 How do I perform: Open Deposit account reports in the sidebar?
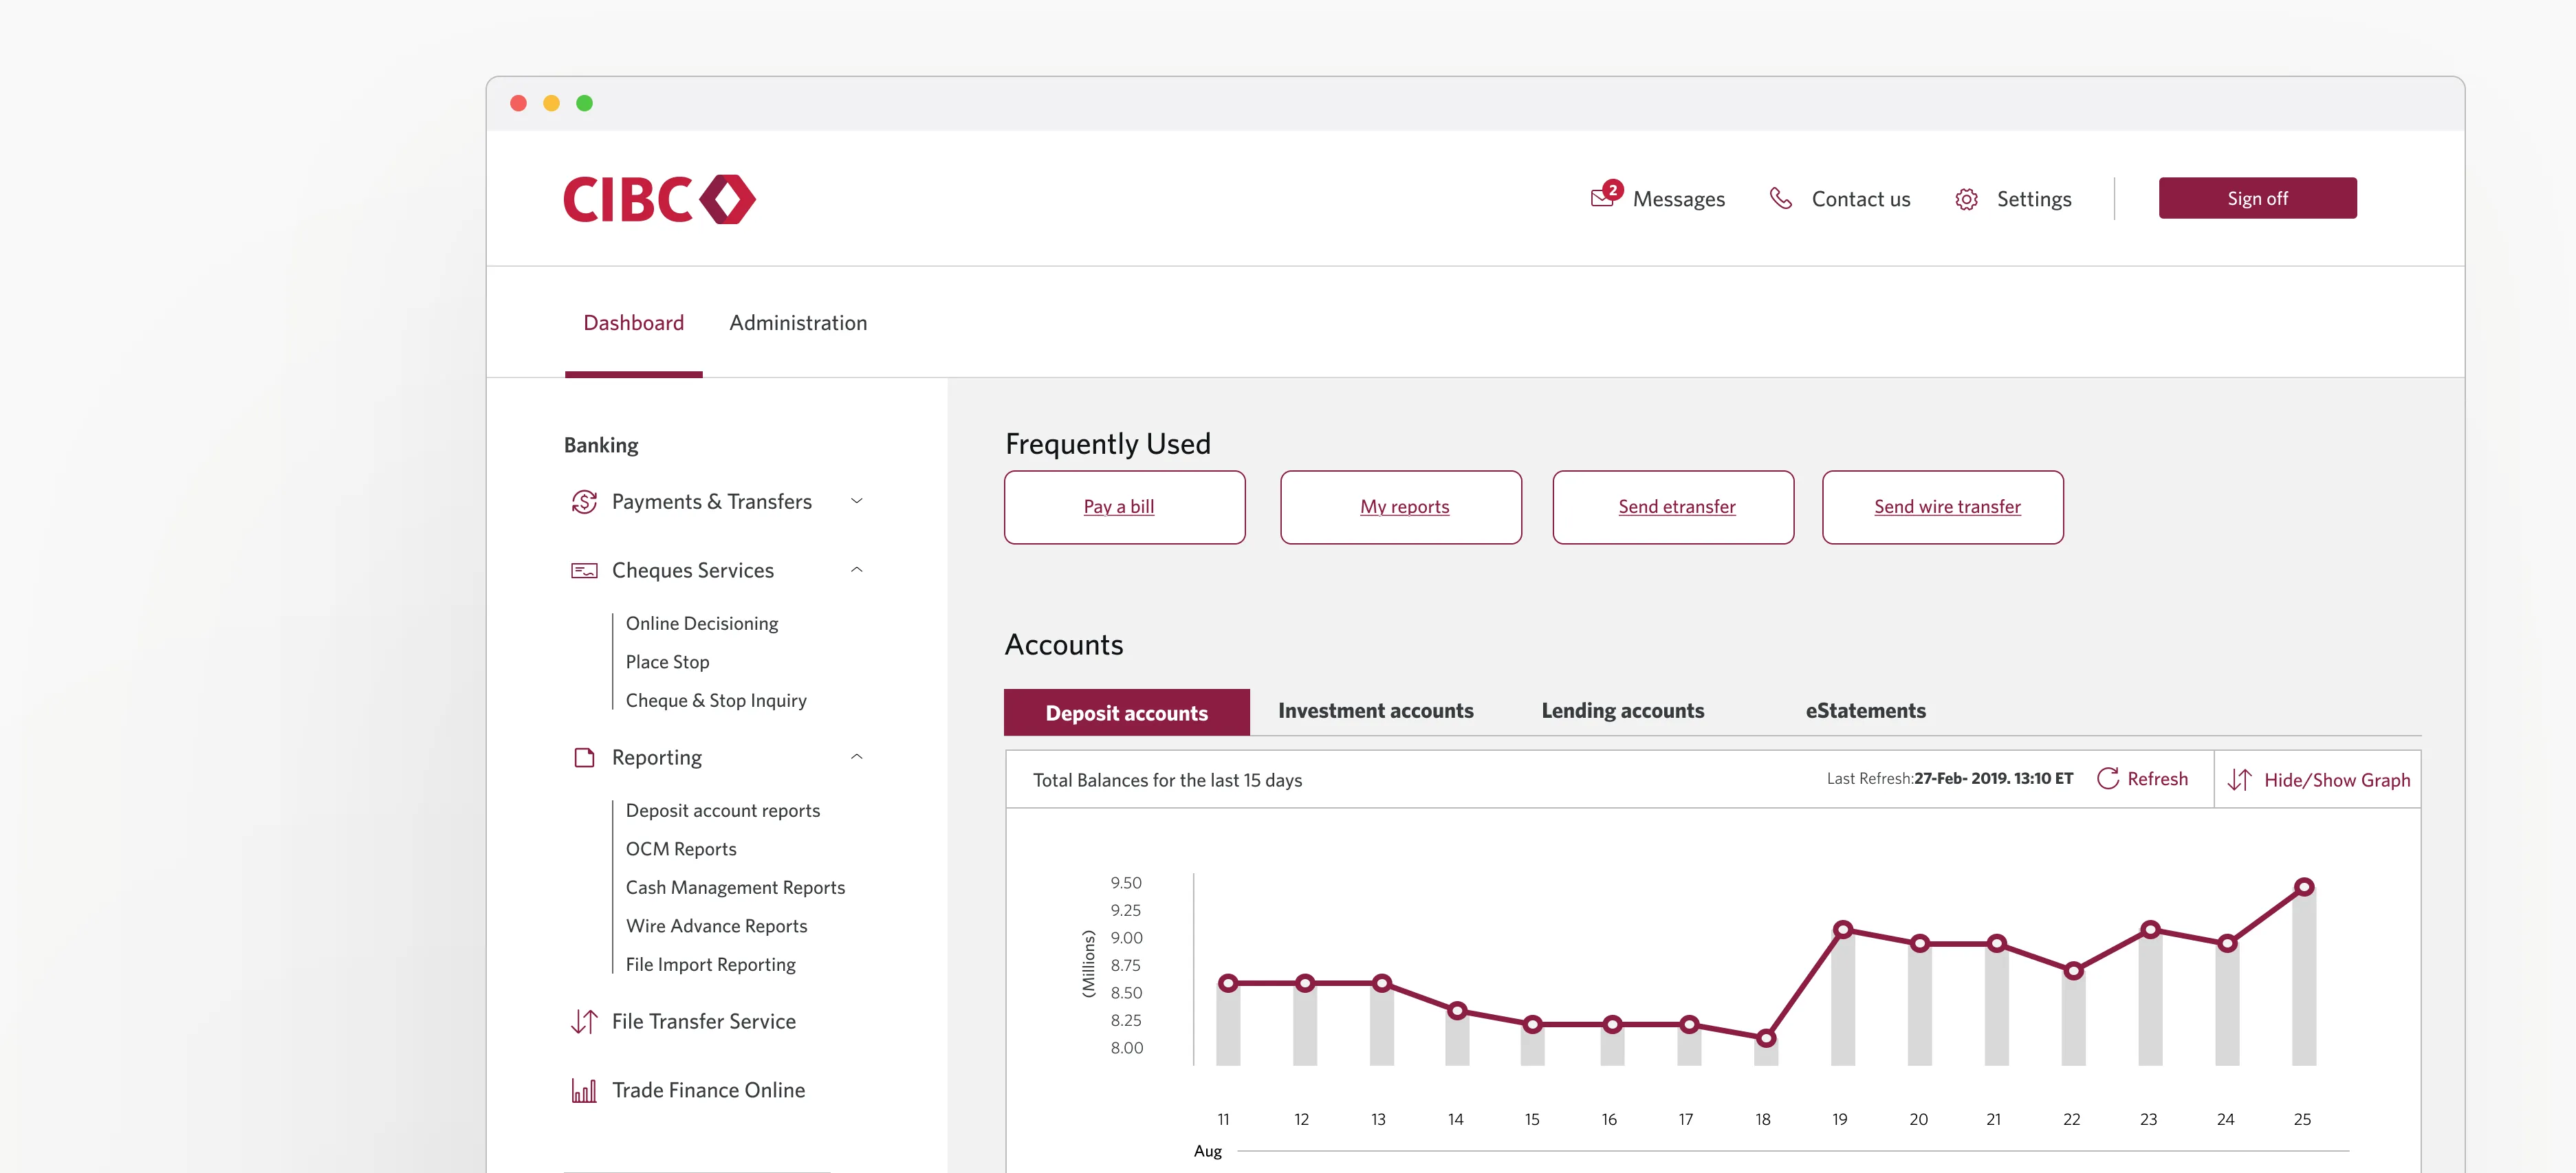[722, 810]
